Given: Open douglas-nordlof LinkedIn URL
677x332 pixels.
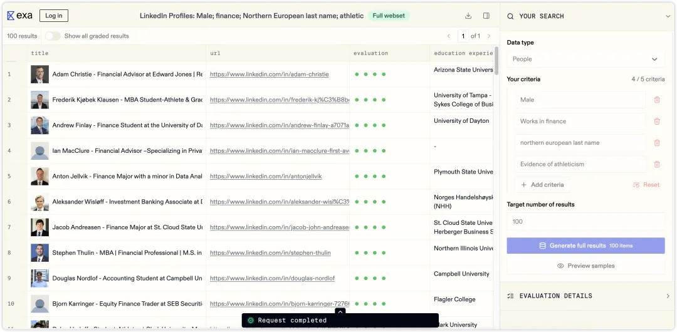Looking at the screenshot, I should coord(273,279).
